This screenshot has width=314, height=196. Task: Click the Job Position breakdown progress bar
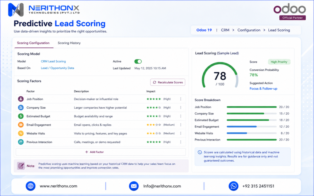click(x=251, y=107)
